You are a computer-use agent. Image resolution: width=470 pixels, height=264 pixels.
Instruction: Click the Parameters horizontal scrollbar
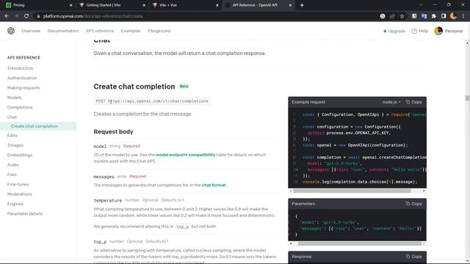click(x=360, y=243)
